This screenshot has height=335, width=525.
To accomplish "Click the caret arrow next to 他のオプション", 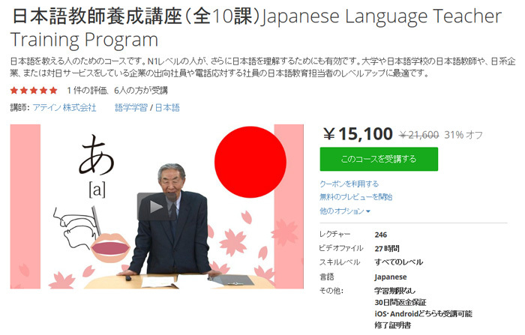I will [x=368, y=211].
